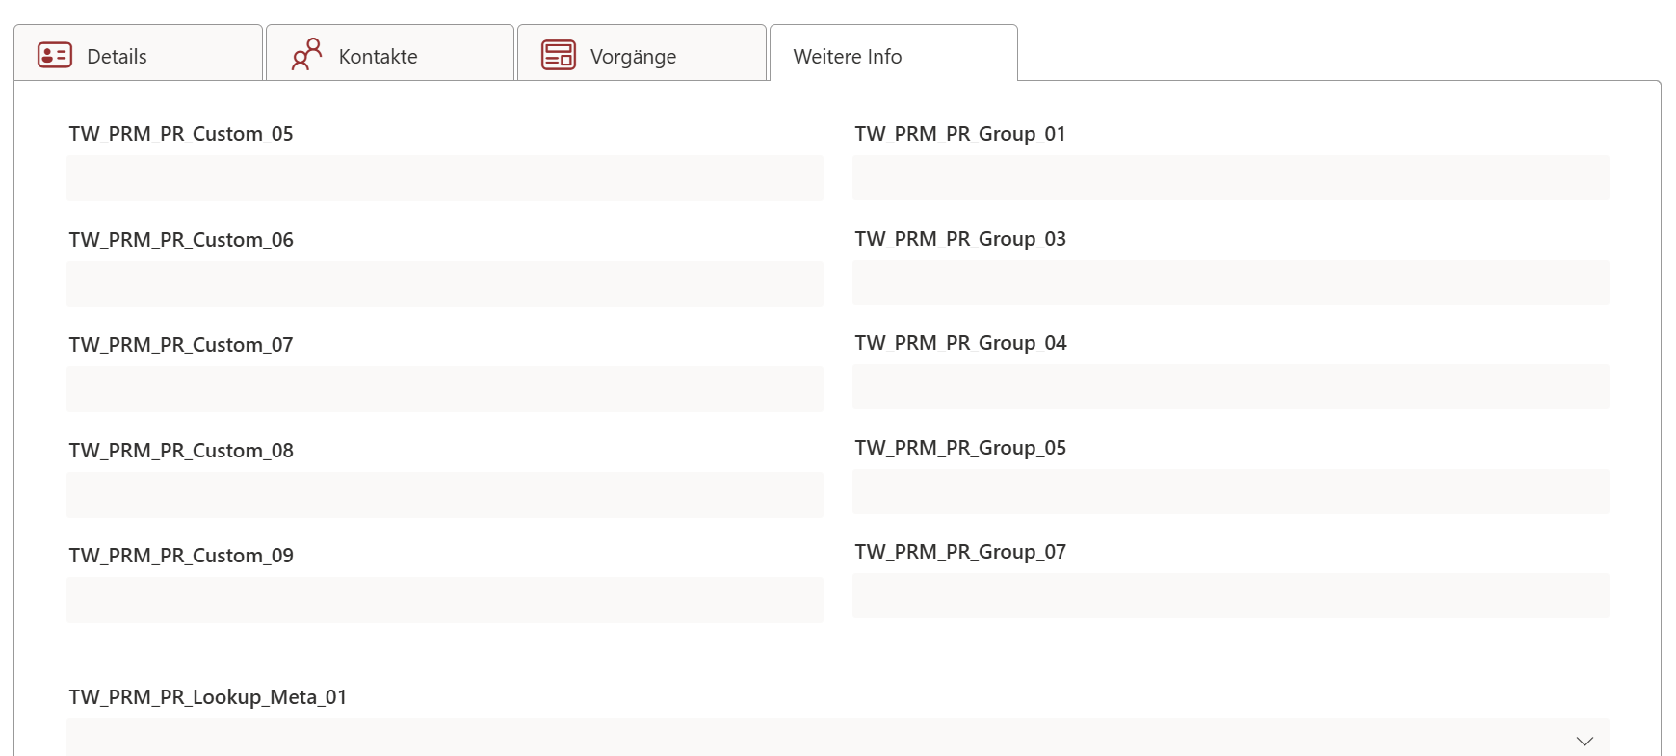Select the TW_PRM_PR_Group_07 field

[x=1230, y=596]
